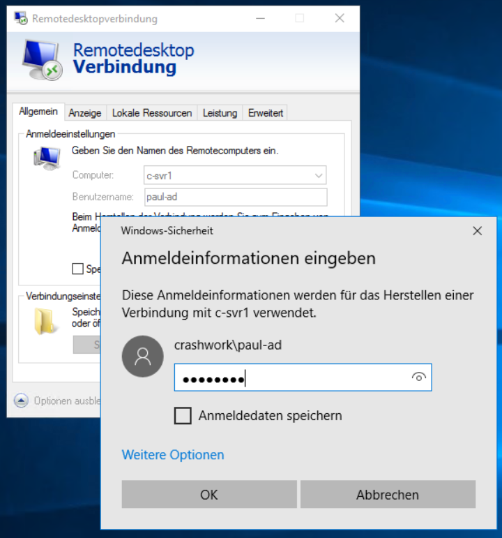This screenshot has height=538, width=502.
Task: Click the user avatar icon in credential dialog
Action: (143, 356)
